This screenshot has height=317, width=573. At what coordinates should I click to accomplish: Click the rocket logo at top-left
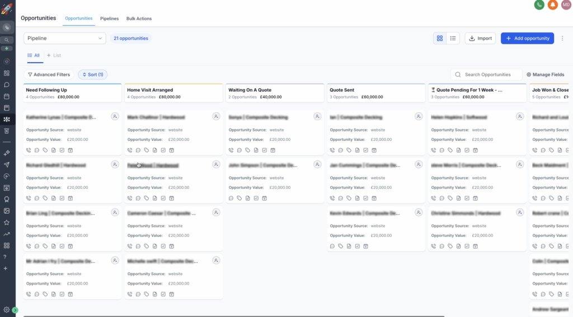(x=7, y=8)
